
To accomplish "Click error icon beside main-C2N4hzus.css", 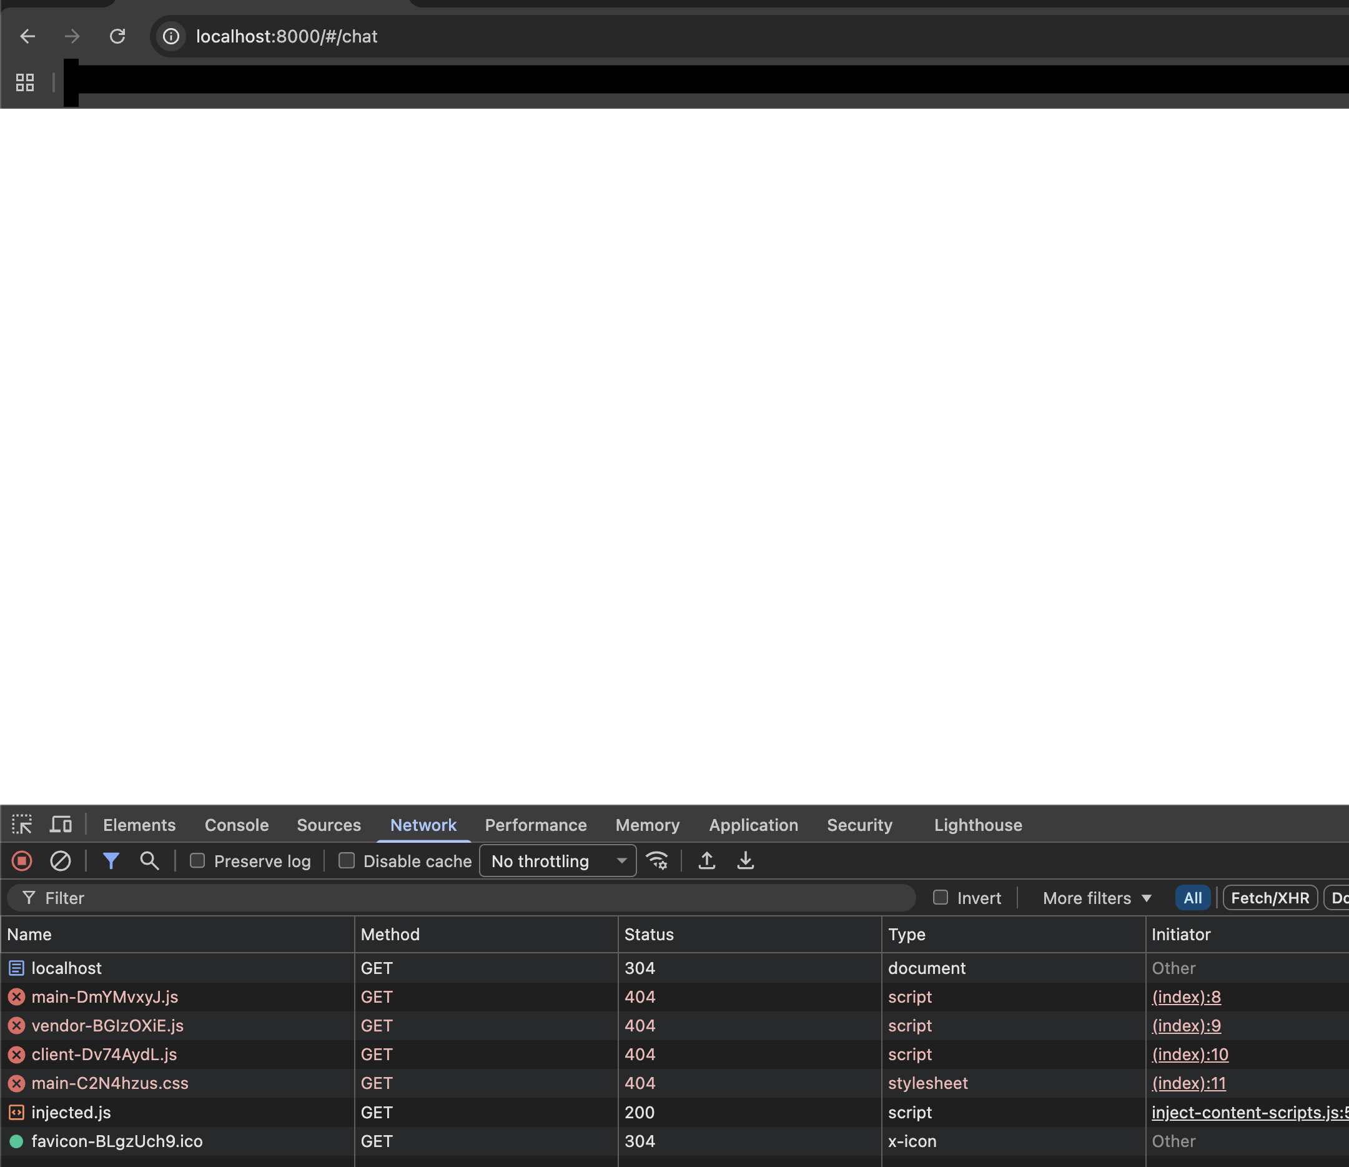I will (16, 1083).
